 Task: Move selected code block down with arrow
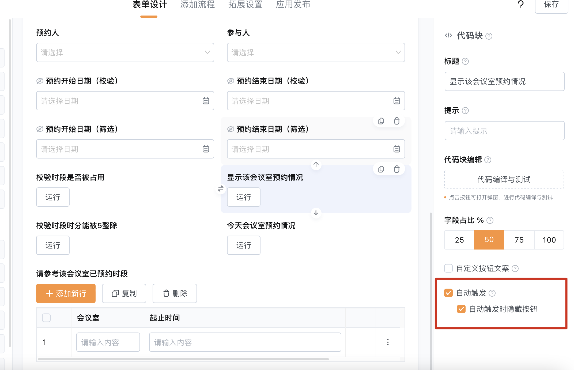pyautogui.click(x=316, y=213)
